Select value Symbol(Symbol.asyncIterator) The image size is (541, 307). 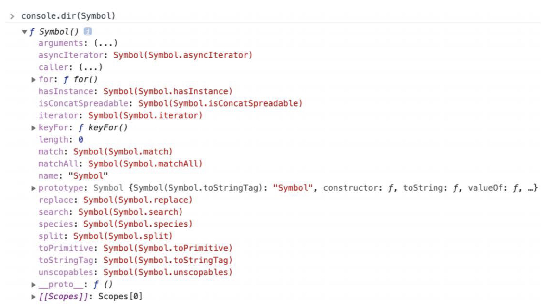click(x=183, y=55)
